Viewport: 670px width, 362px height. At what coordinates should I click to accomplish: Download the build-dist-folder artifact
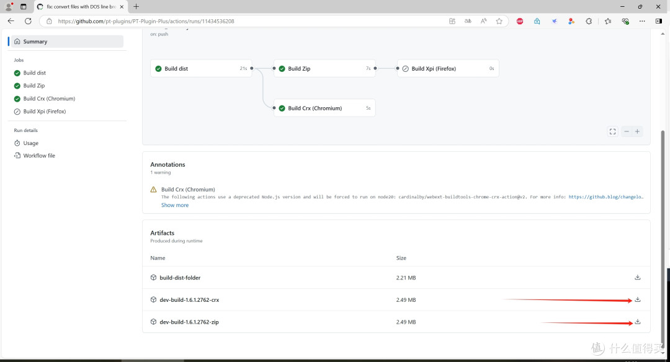(637, 278)
